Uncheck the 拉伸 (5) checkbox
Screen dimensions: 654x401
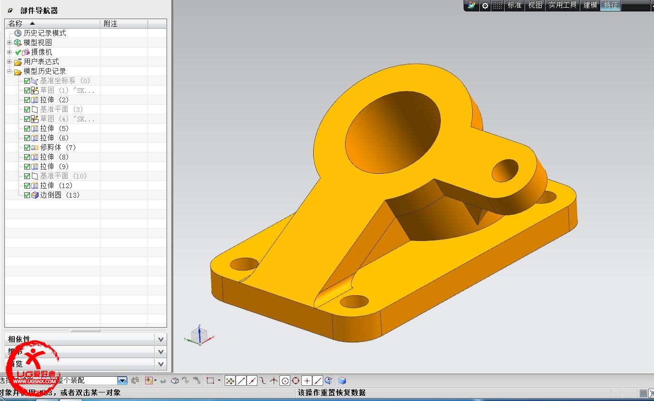click(27, 129)
